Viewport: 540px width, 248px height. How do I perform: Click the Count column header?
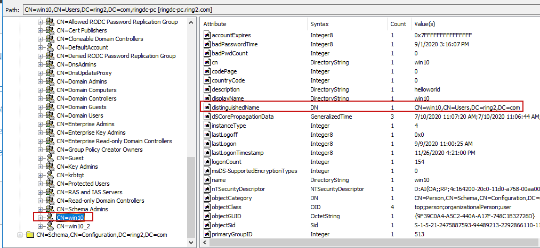pyautogui.click(x=398, y=24)
